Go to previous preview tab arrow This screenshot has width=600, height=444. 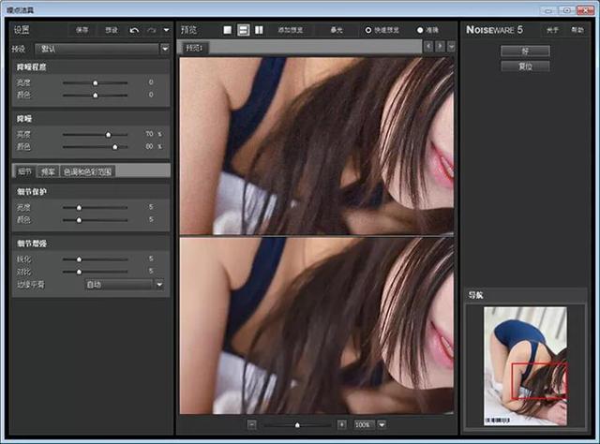[x=428, y=46]
